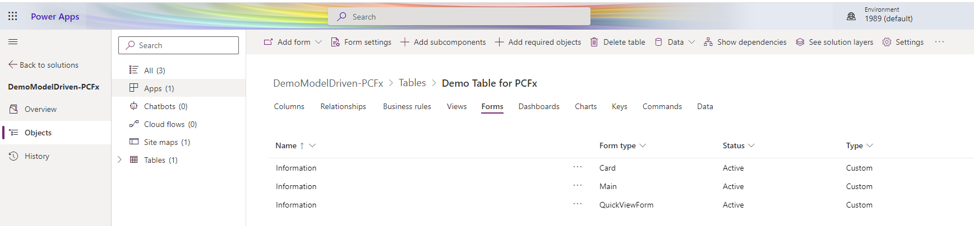Go back to solutions
This screenshot has width=974, height=226.
(43, 65)
